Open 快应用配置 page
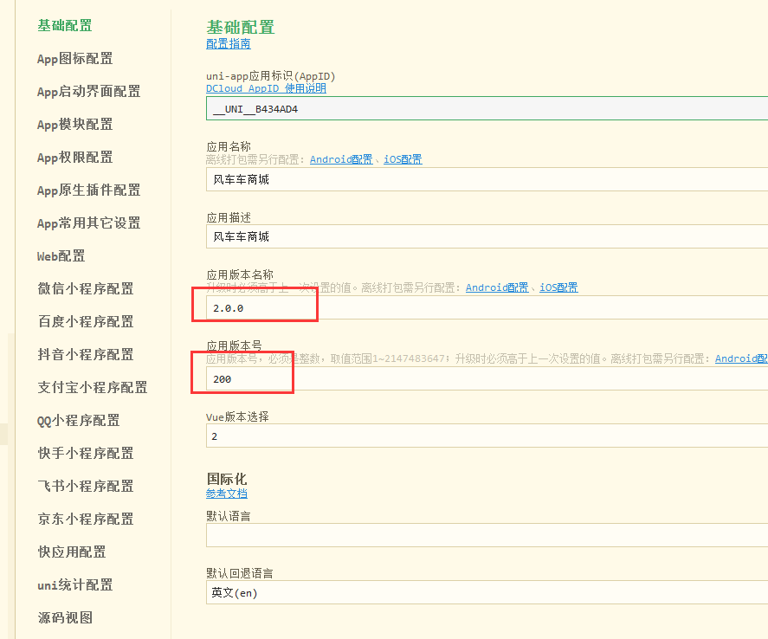 click(x=71, y=552)
